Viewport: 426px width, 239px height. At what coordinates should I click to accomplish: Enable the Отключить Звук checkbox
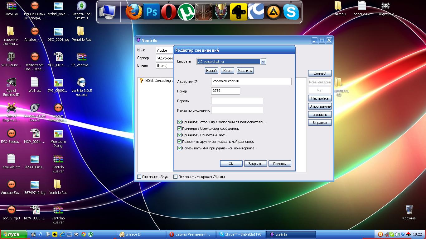(139, 177)
